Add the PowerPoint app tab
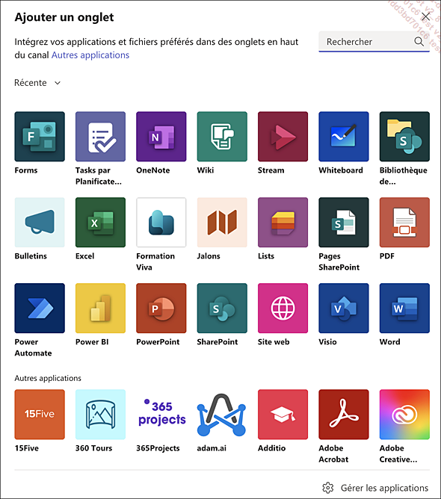Image resolution: width=441 pixels, height=499 pixels. (x=161, y=309)
